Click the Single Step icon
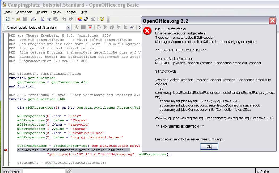Screen dimensions: 279x173 tap(105, 27)
